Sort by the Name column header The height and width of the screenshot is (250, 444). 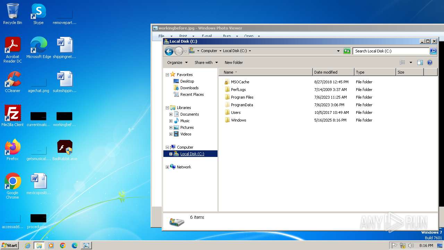click(x=265, y=72)
